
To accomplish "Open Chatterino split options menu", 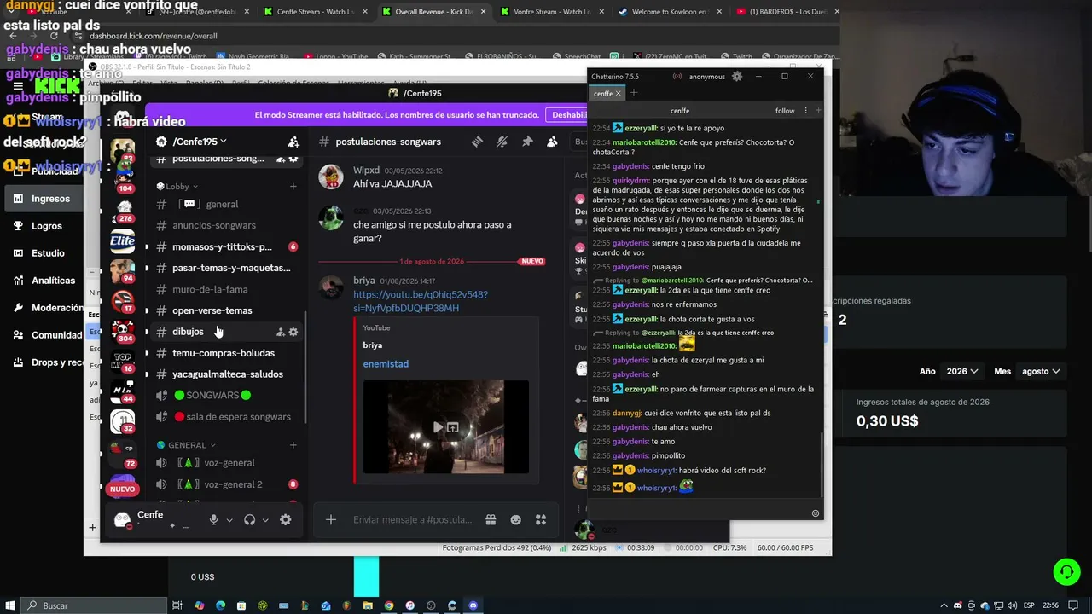I will [805, 111].
